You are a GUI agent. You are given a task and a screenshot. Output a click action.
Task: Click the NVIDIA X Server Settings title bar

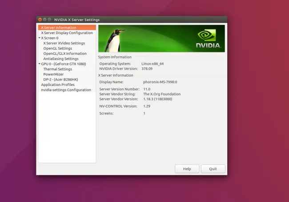click(x=132, y=19)
